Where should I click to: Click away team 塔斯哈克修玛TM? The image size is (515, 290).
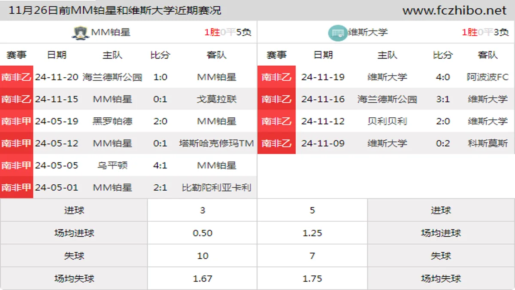coord(217,143)
